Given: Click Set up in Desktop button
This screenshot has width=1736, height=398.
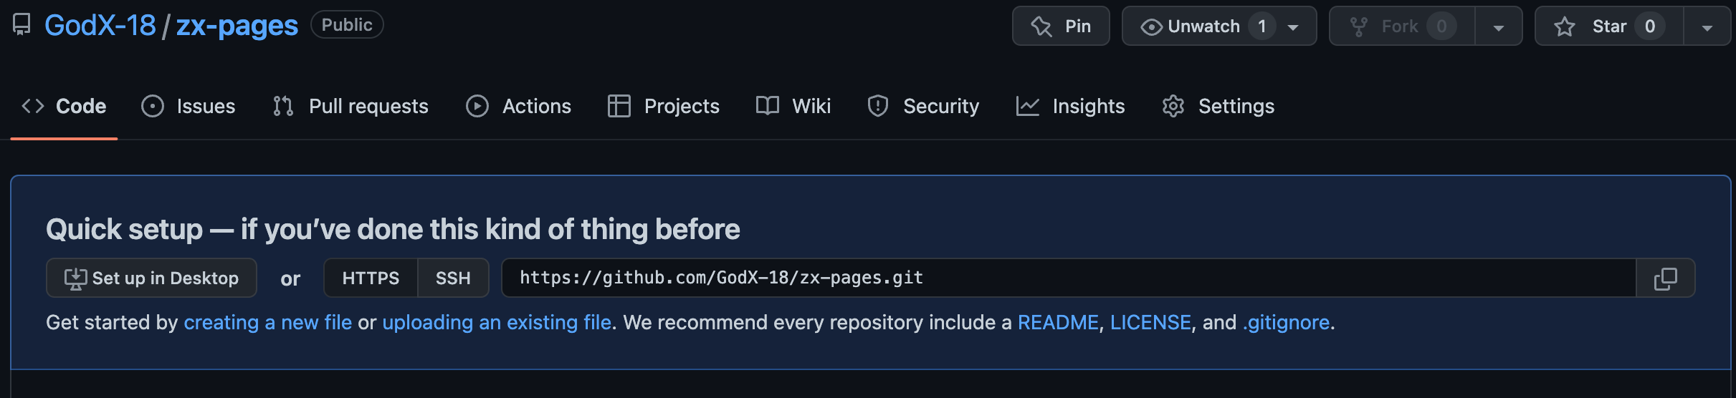Looking at the screenshot, I should 151,278.
